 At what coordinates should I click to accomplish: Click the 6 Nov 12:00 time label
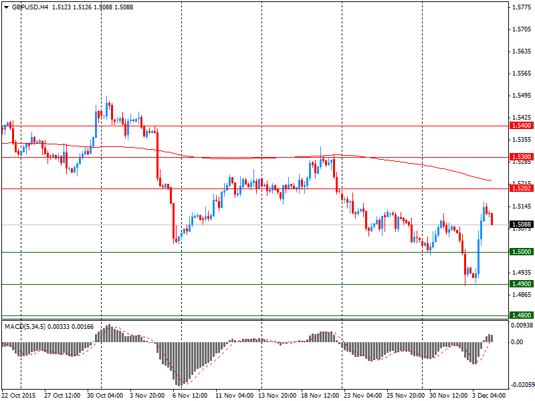(190, 396)
